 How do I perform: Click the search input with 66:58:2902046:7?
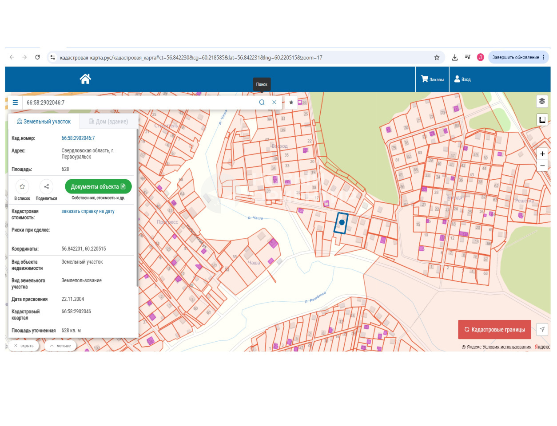tap(138, 103)
